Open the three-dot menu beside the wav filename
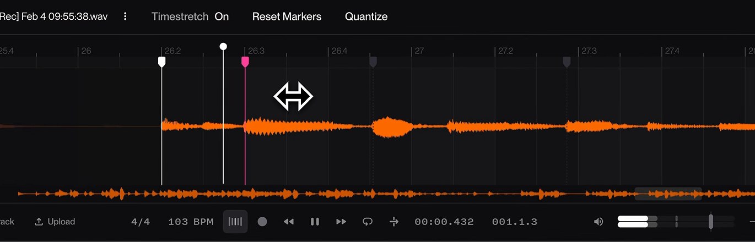Image resolution: width=755 pixels, height=242 pixels. pos(125,16)
